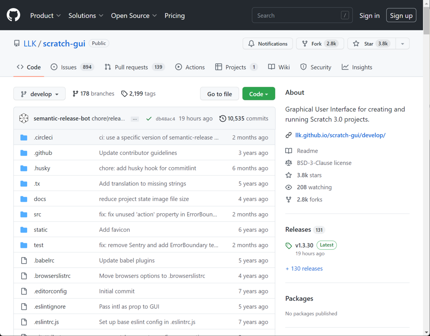Image resolution: width=430 pixels, height=336 pixels.
Task: Open the LLK owner link
Action: click(x=30, y=44)
